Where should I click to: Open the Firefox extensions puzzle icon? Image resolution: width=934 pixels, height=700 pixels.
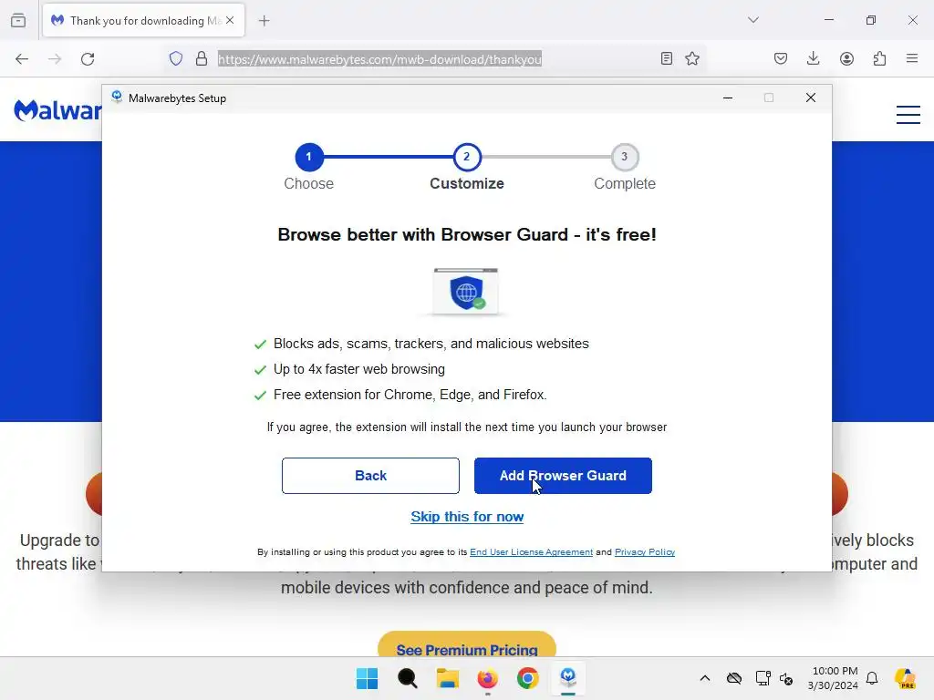879,58
